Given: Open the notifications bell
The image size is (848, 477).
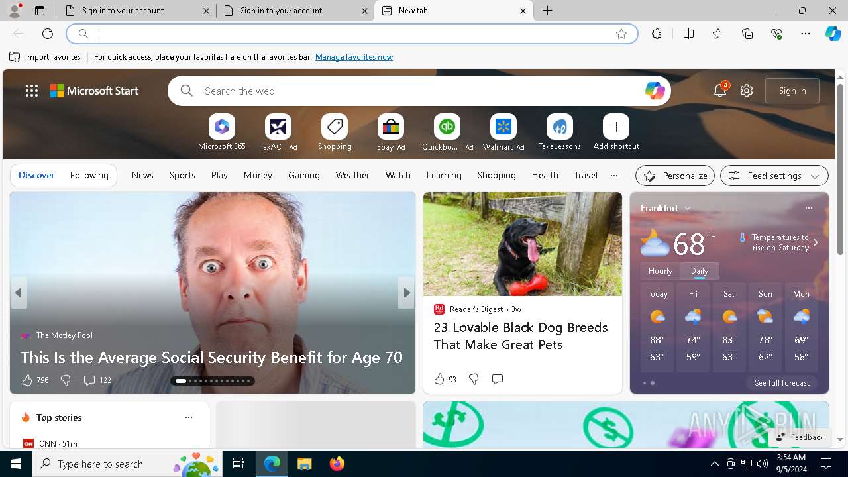Looking at the screenshot, I should coord(720,91).
